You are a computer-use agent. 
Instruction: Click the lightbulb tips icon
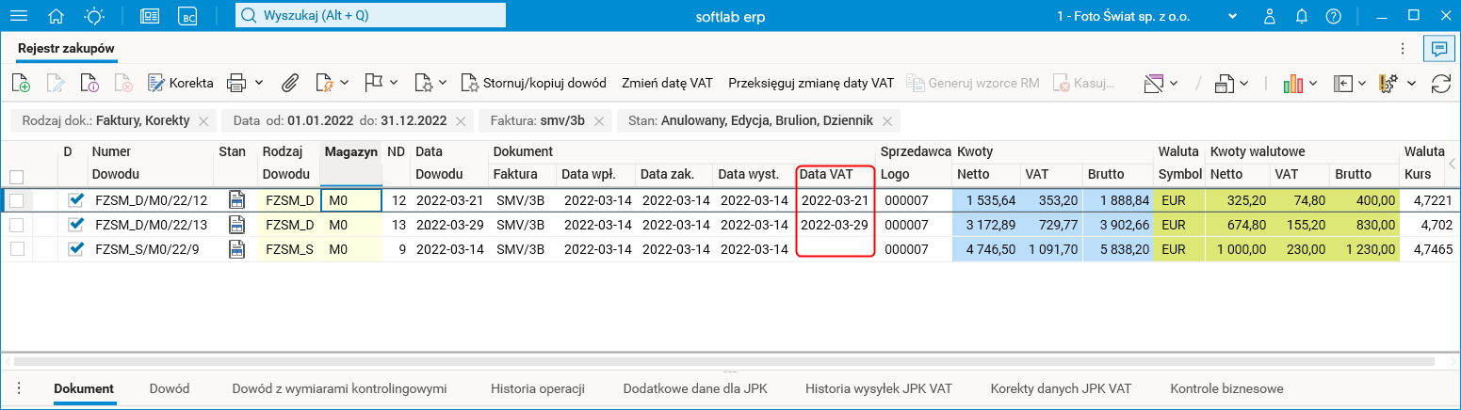[94, 16]
